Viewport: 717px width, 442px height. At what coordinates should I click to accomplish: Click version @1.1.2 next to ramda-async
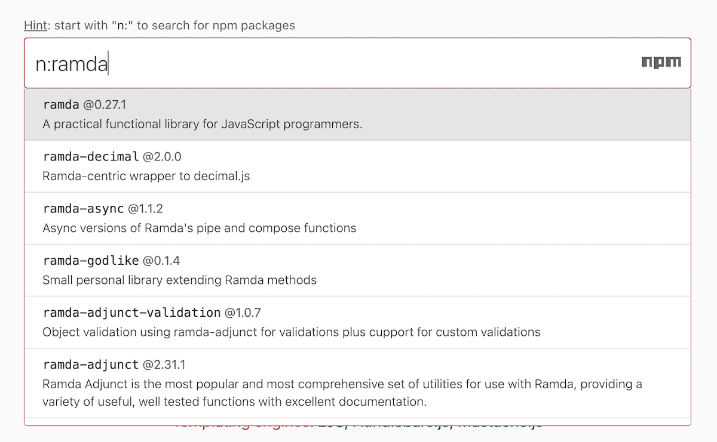point(145,209)
